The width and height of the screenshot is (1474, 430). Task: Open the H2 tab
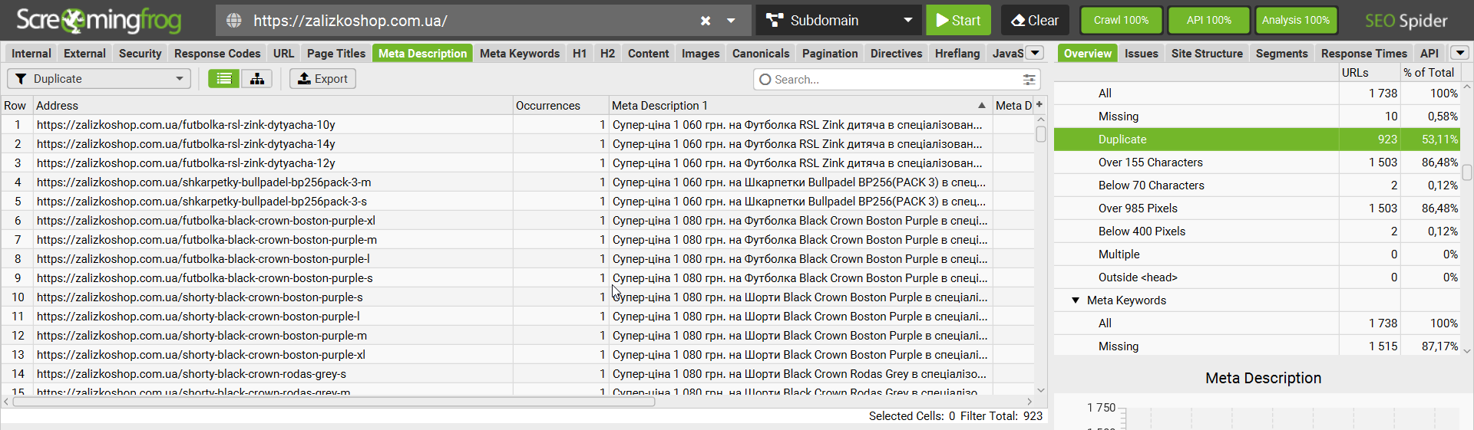(x=607, y=54)
